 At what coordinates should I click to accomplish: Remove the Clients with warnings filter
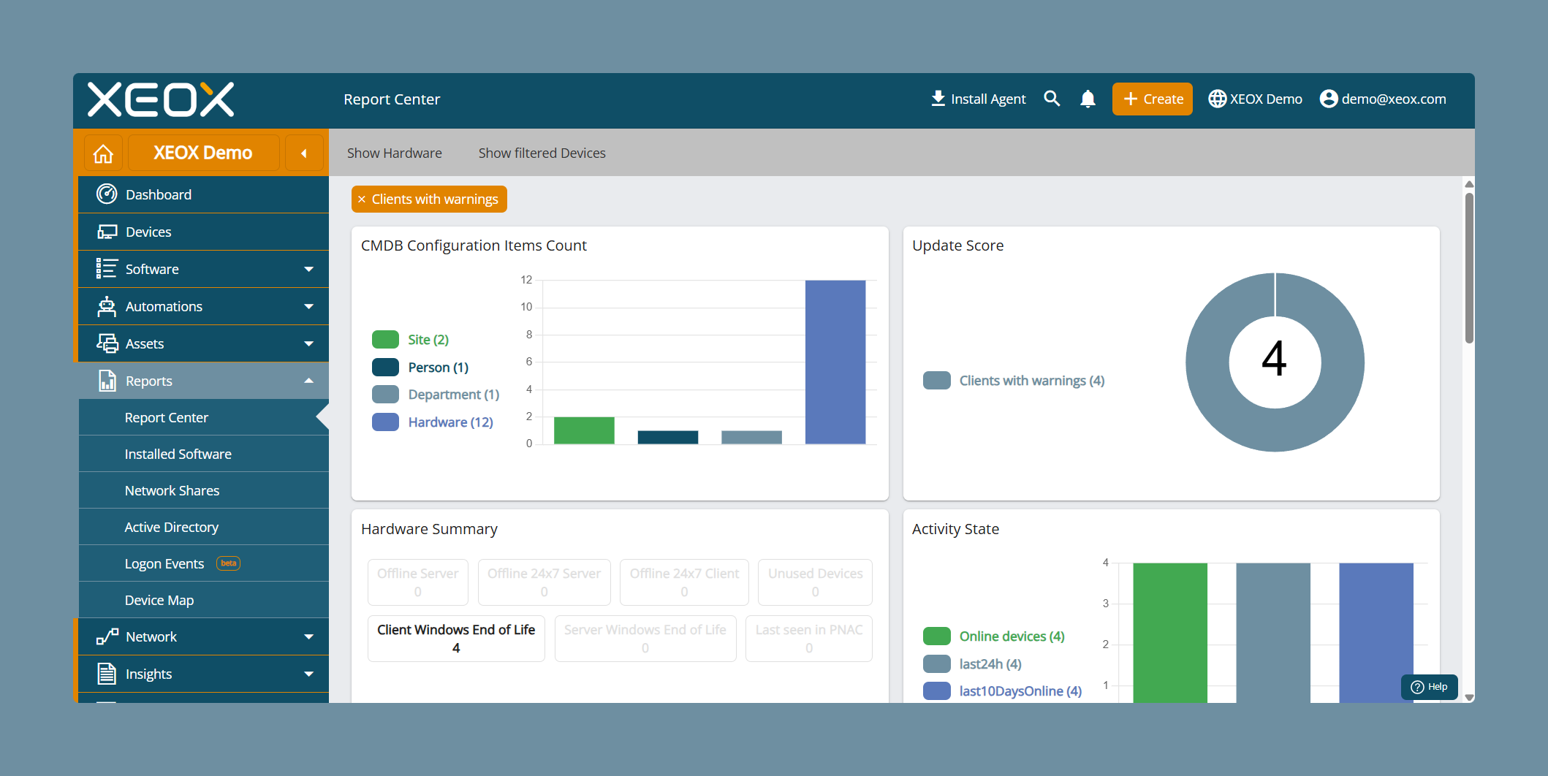[x=362, y=199]
